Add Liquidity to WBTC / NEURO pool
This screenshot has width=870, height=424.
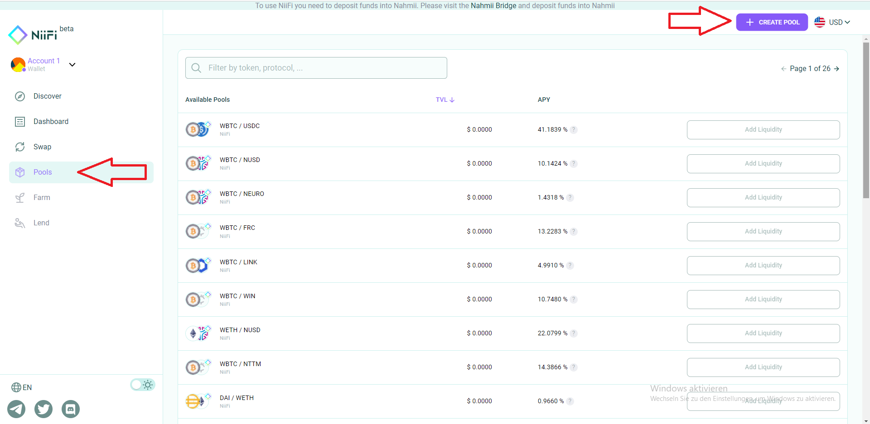coord(763,198)
